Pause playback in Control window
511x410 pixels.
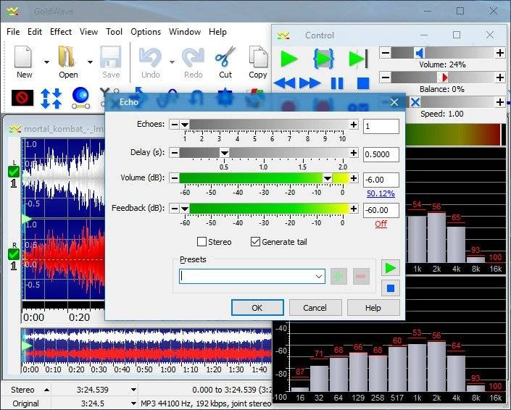[337, 83]
